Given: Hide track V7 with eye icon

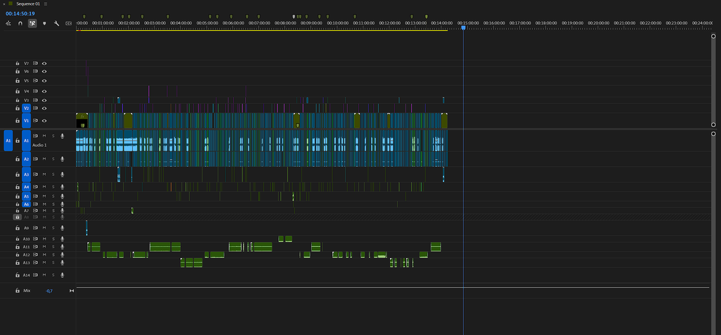Looking at the screenshot, I should point(44,63).
